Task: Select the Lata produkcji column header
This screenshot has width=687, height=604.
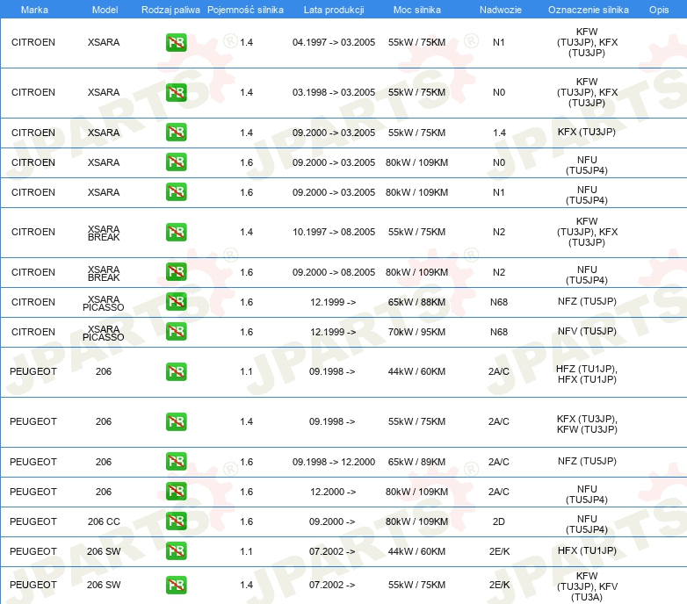Action: pyautogui.click(x=333, y=9)
